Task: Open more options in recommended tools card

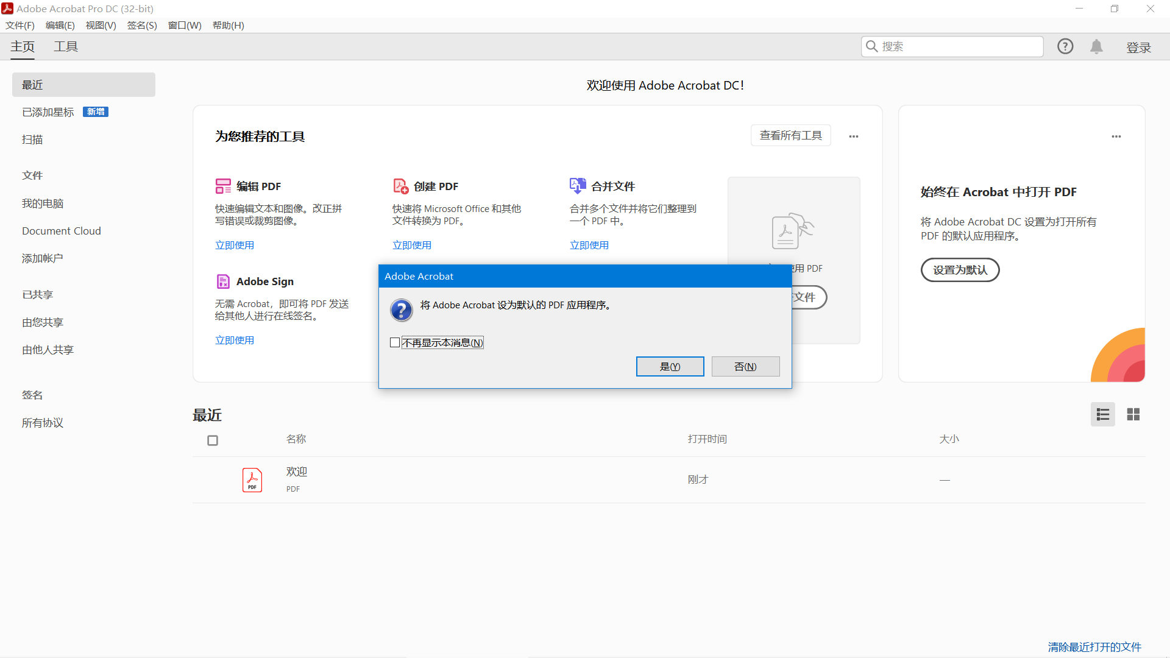Action: tap(854, 136)
